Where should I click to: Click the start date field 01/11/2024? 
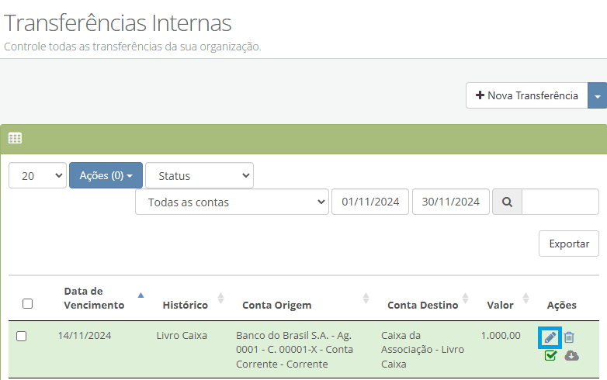coord(370,202)
